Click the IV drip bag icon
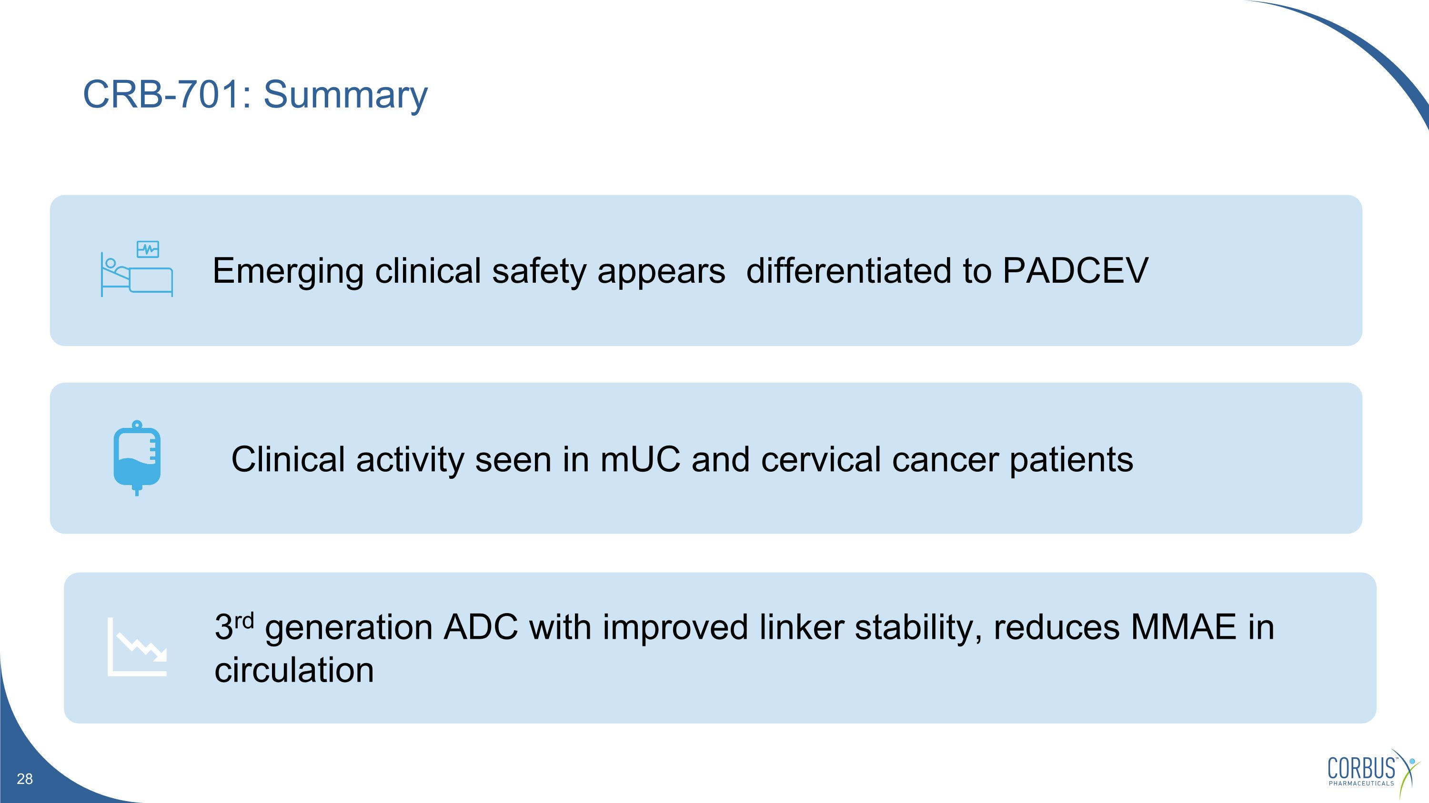 pos(137,458)
